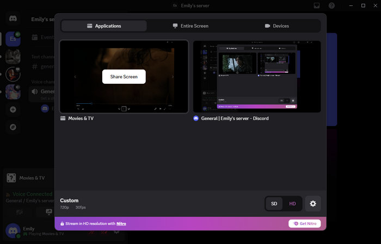Click the screen share icon in the voice panel

coord(49,212)
